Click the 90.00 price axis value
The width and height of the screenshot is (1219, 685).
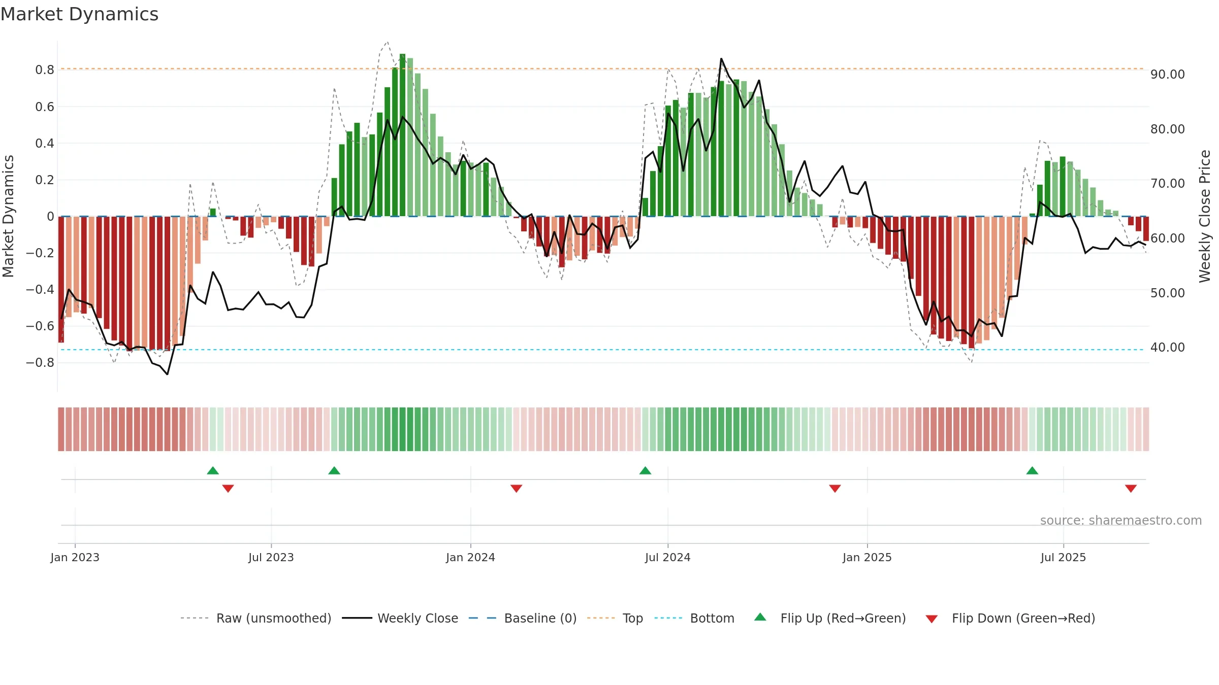pyautogui.click(x=1168, y=74)
